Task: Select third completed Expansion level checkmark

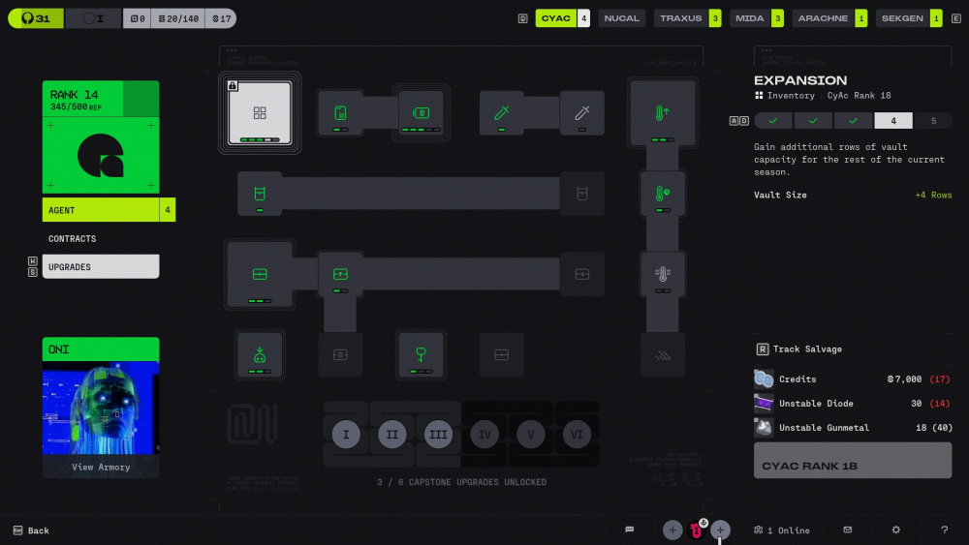Action: coord(854,120)
